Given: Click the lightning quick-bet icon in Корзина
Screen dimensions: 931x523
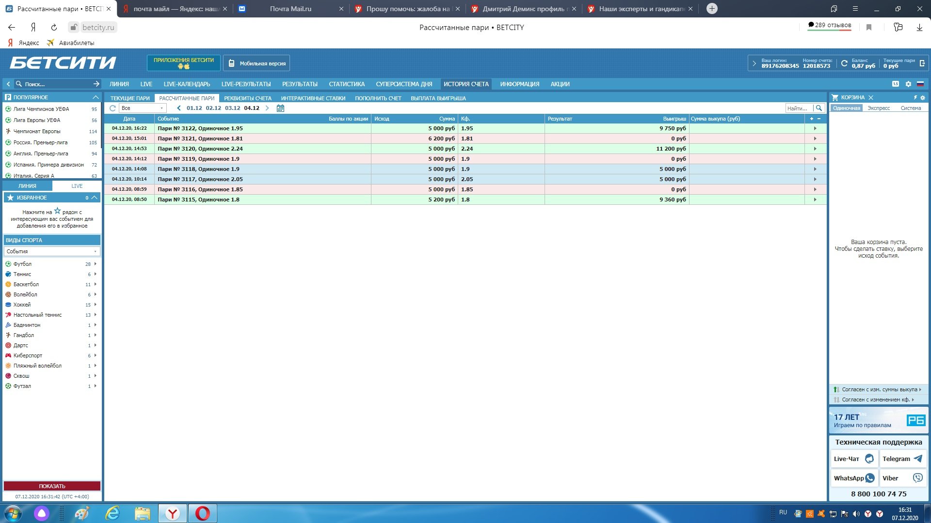Looking at the screenshot, I should point(915,97).
